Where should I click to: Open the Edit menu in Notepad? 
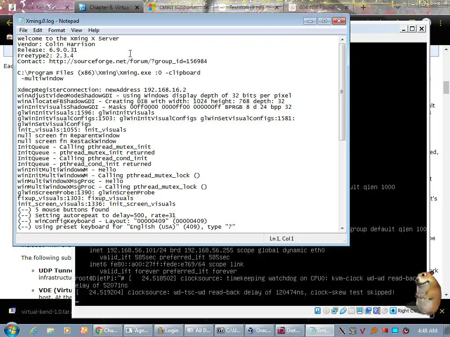[x=38, y=30]
